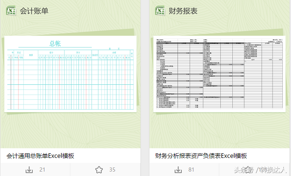This screenshot has width=291, height=176.
Task: Click download icon on 会计通用总账单 card
Action: (29, 170)
